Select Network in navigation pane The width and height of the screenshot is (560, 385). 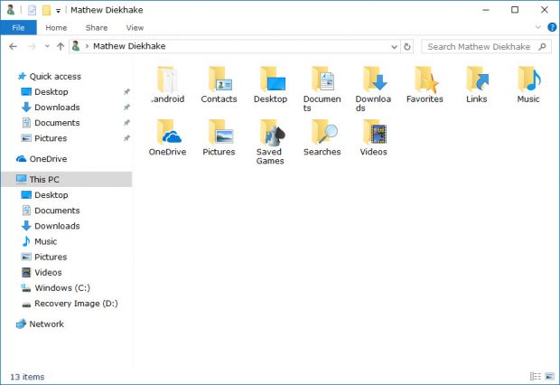tap(46, 324)
